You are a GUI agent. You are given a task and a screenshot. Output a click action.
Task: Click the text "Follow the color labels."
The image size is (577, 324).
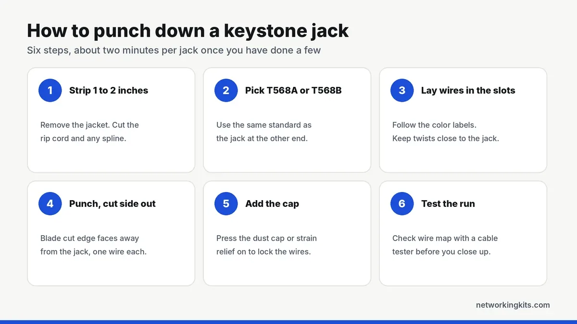click(434, 125)
